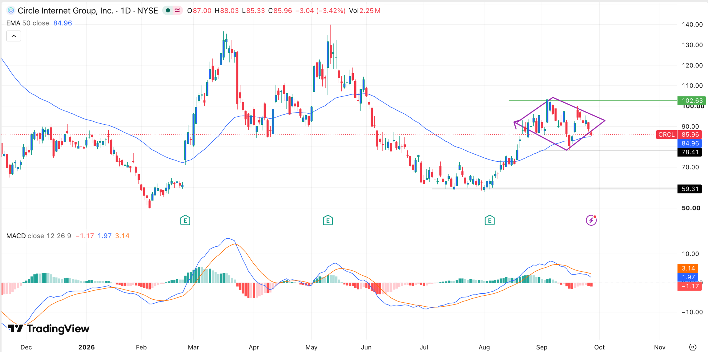Click the 78.41 price level label
Screen dimensions: 708x352
tap(689, 152)
